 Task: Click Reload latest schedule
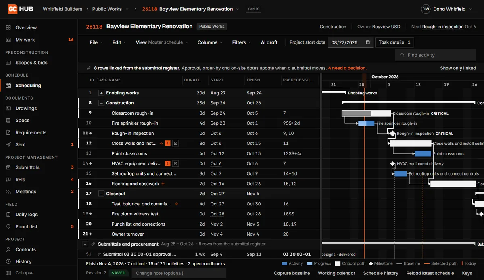click(430, 273)
